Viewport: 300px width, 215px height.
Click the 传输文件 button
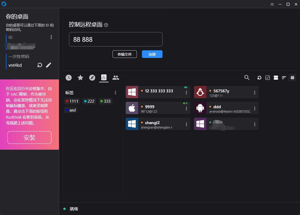pyautogui.click(x=125, y=54)
